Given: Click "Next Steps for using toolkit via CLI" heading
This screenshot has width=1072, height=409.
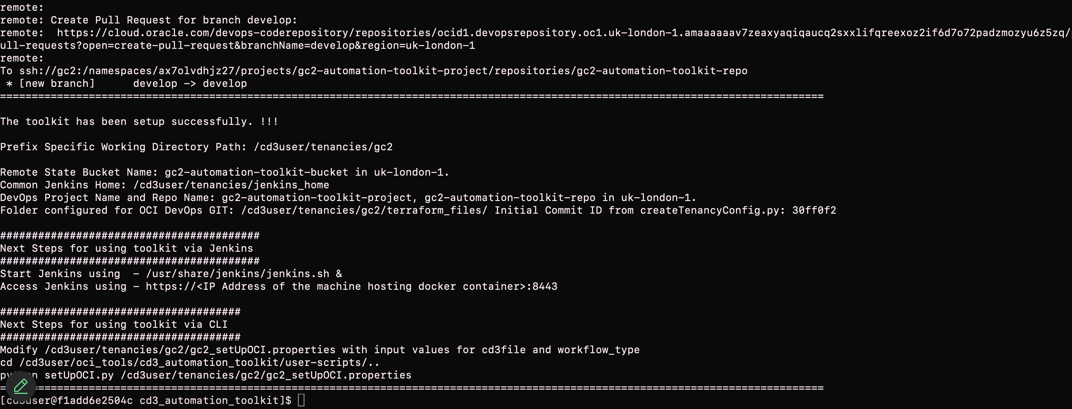Looking at the screenshot, I should (114, 324).
